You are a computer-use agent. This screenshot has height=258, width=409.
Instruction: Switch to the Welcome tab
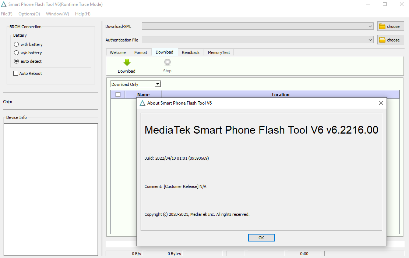[118, 52]
